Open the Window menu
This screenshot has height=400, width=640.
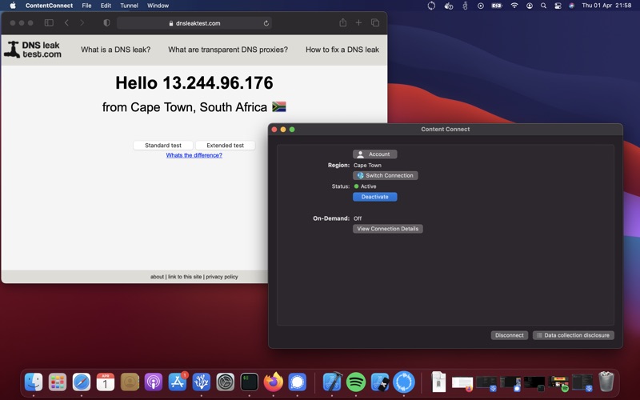(x=158, y=6)
